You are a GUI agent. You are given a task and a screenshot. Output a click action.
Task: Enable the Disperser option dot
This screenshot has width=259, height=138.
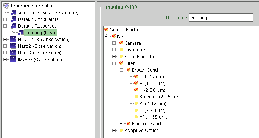121,50
